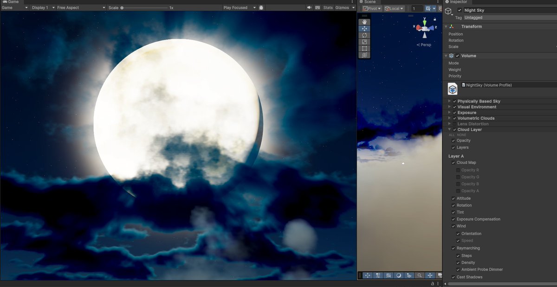This screenshot has height=287, width=557.
Task: Click the Persp projection label
Action: [424, 45]
